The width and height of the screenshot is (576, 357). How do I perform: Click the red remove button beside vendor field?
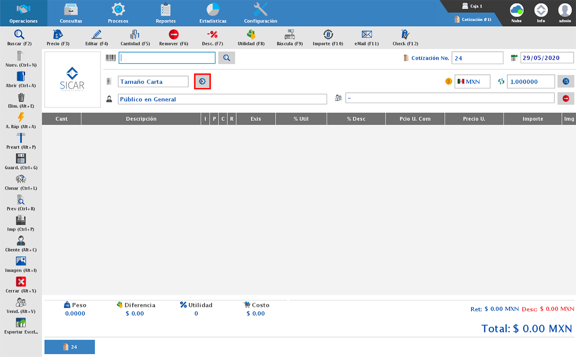(x=565, y=99)
